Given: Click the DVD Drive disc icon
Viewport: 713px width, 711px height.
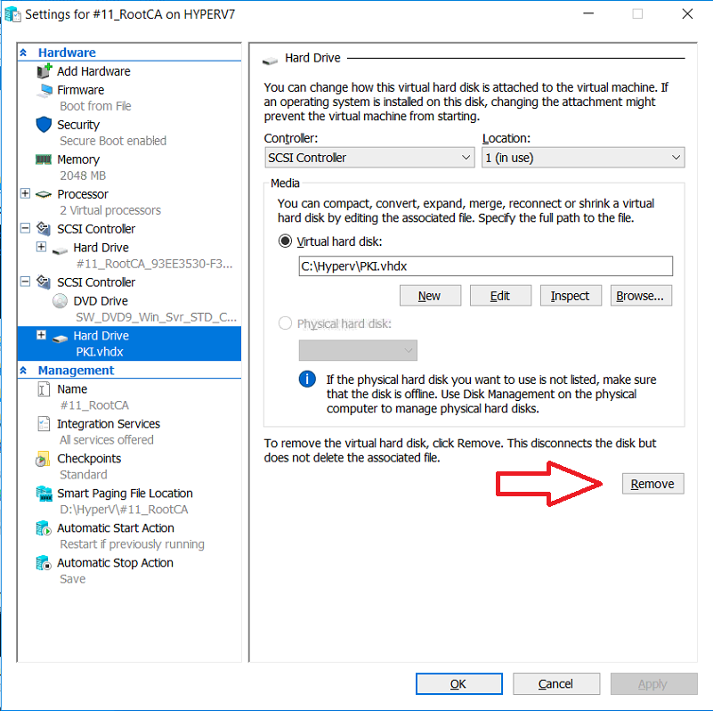Looking at the screenshot, I should click(x=60, y=301).
